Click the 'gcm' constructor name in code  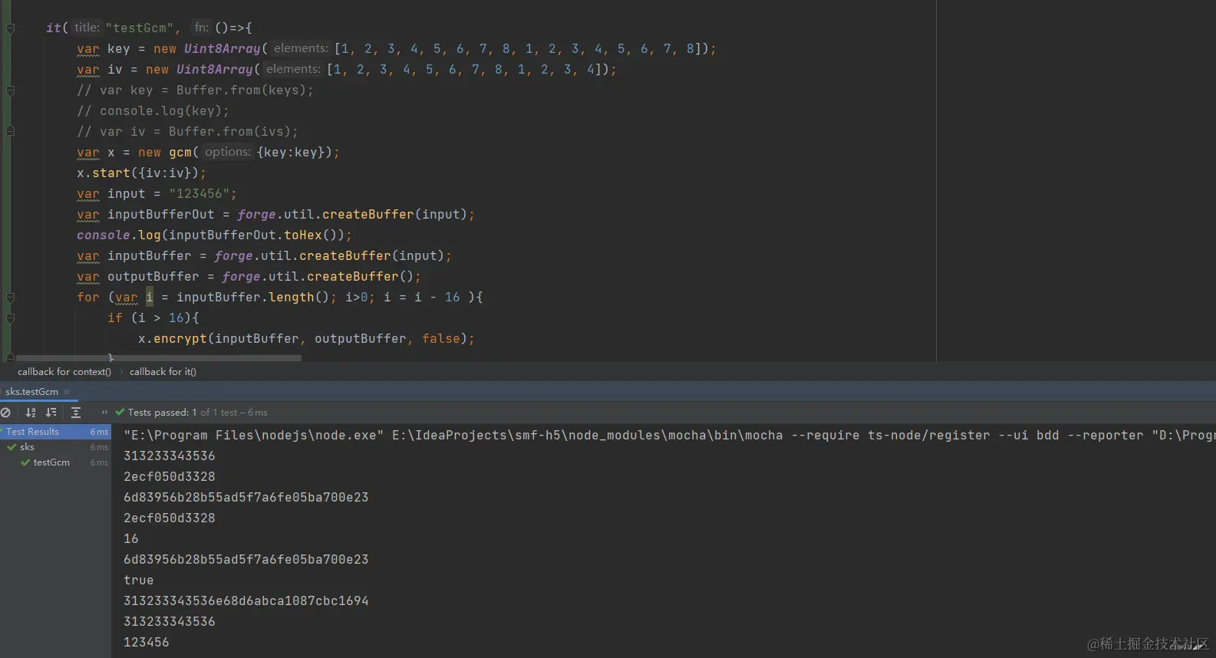click(x=180, y=153)
